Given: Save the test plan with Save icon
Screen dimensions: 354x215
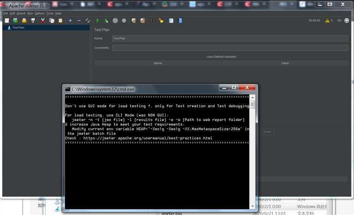Looking at the screenshot, I should [33, 21].
